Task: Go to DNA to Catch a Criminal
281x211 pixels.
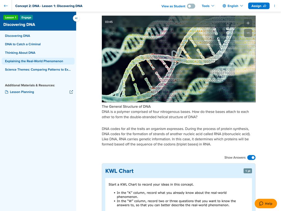Action: [x=23, y=44]
